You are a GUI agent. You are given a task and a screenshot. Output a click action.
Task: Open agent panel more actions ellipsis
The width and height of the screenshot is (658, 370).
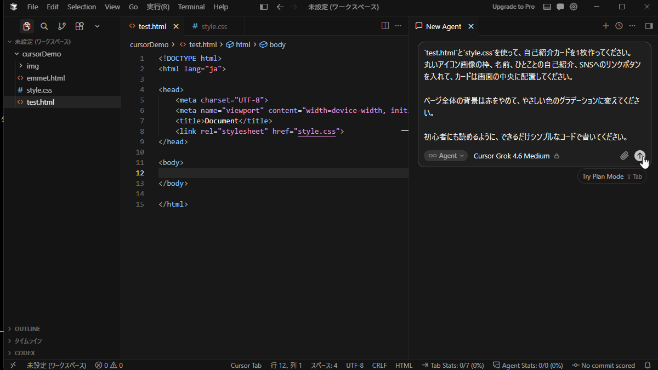pyautogui.click(x=632, y=26)
